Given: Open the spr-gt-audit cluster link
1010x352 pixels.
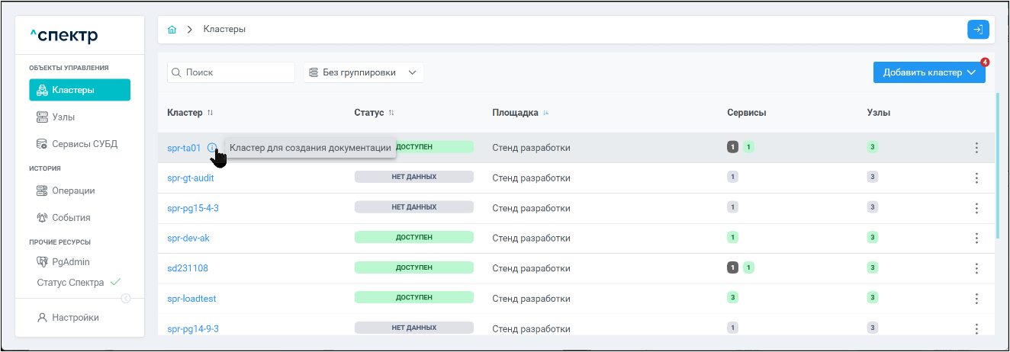Looking at the screenshot, I should tap(191, 178).
